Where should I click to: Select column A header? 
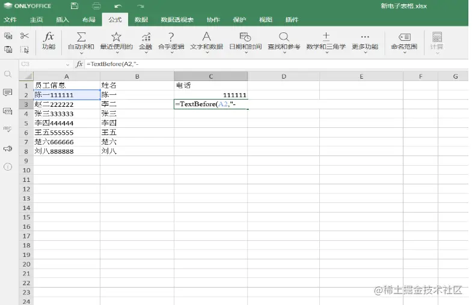coord(67,76)
